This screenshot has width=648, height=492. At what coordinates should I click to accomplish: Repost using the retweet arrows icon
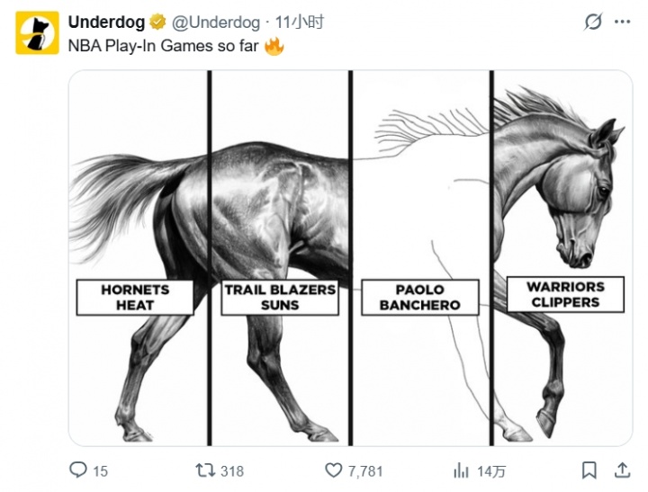click(x=206, y=470)
